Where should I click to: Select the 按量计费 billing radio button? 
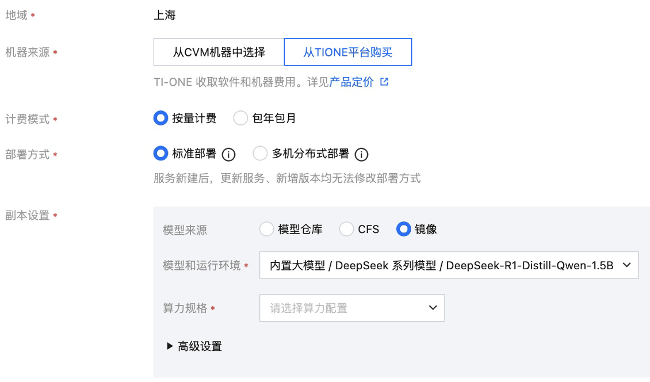pyautogui.click(x=160, y=118)
